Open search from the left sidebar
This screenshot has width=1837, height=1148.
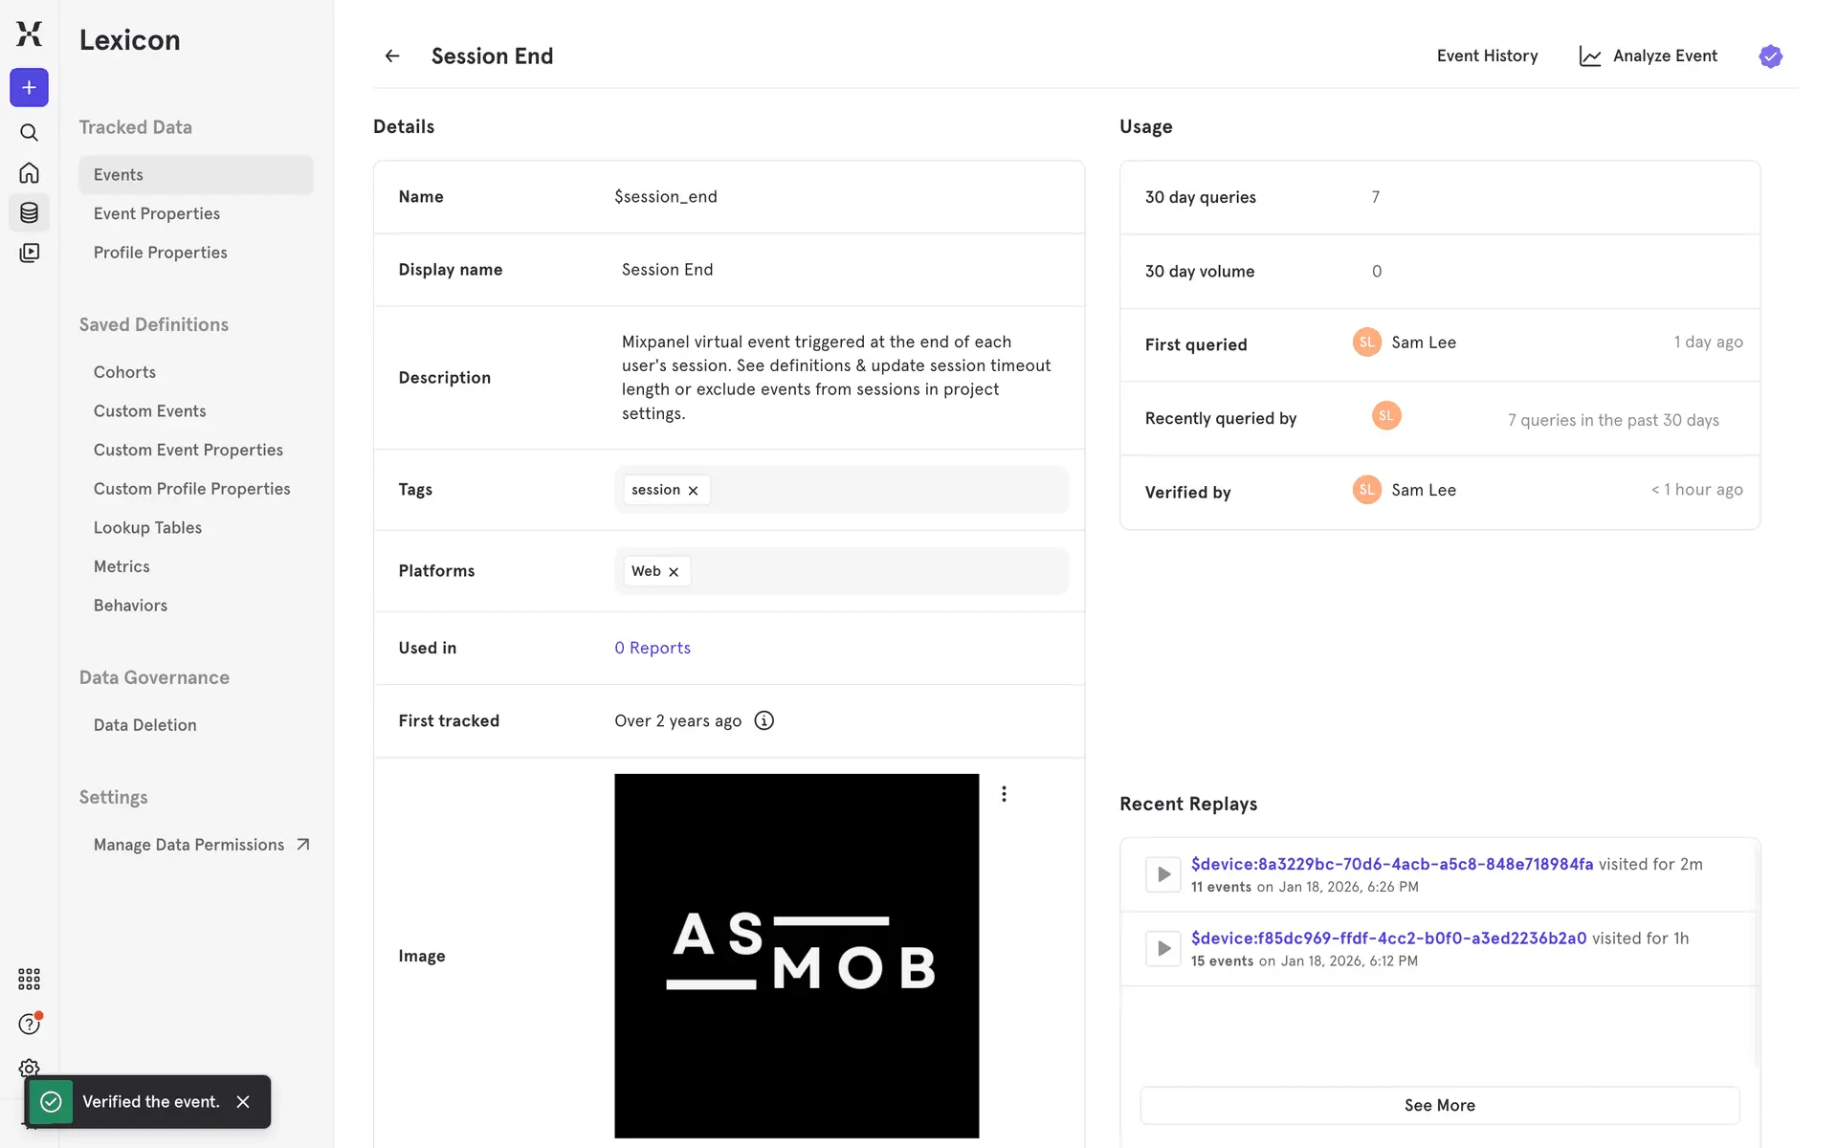click(x=29, y=133)
